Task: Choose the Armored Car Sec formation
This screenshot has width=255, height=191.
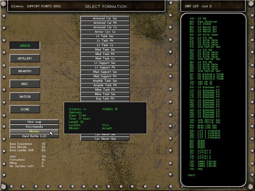Action: [x=106, y=18]
